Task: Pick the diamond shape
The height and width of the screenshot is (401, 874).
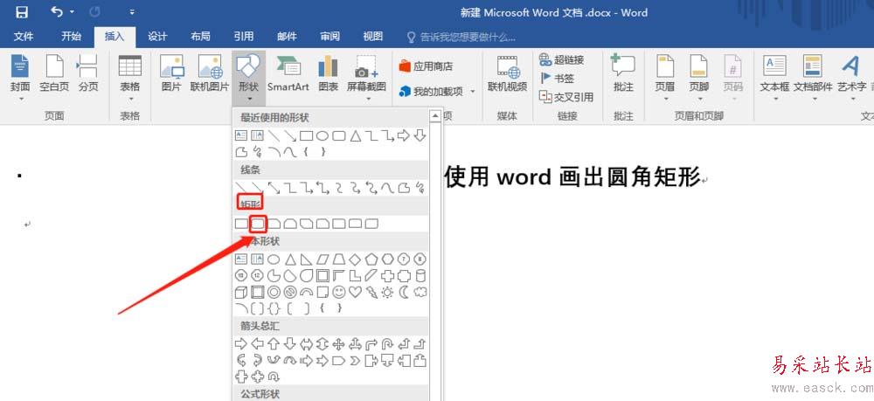Action: pyautogui.click(x=355, y=259)
